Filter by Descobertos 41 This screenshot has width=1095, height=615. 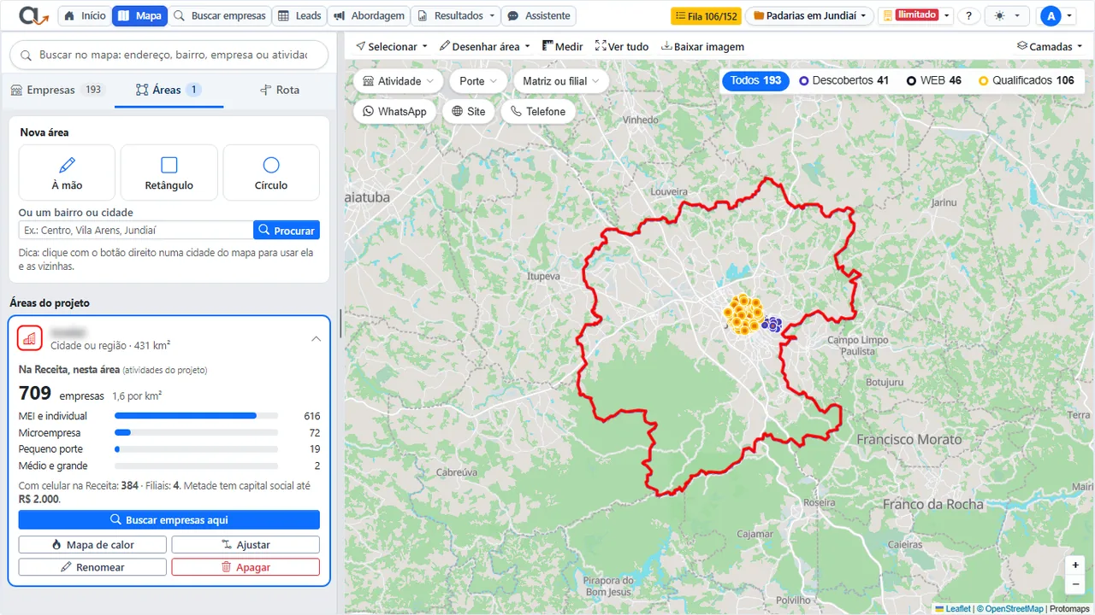coord(844,80)
